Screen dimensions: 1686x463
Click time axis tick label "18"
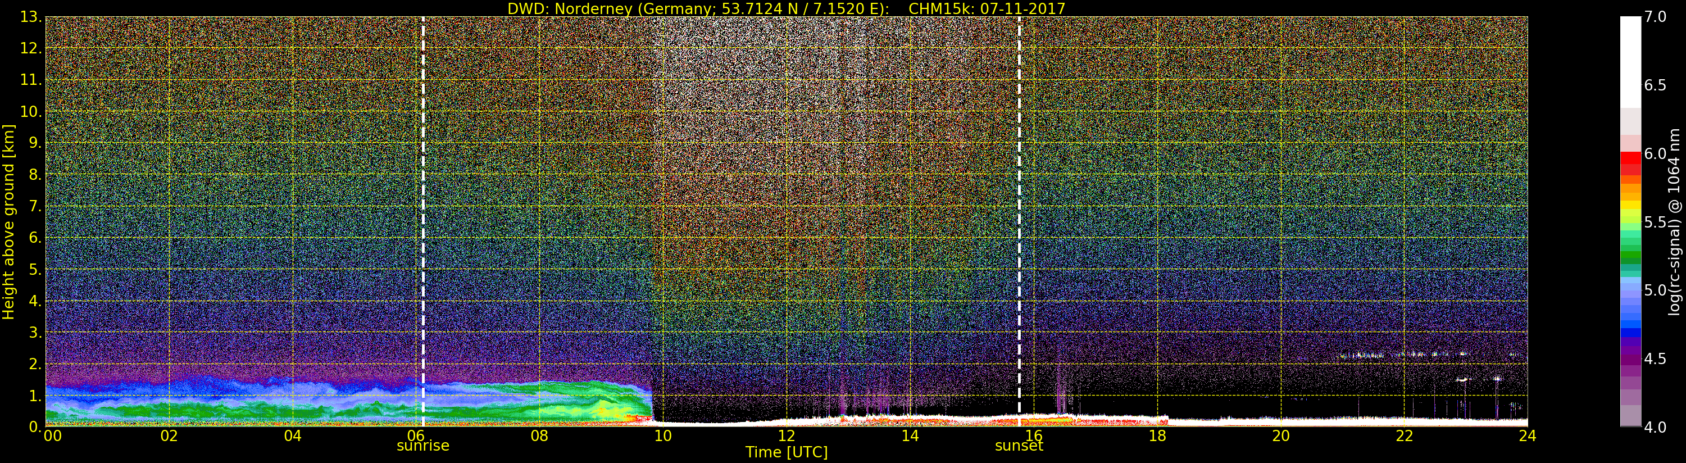point(1157,435)
